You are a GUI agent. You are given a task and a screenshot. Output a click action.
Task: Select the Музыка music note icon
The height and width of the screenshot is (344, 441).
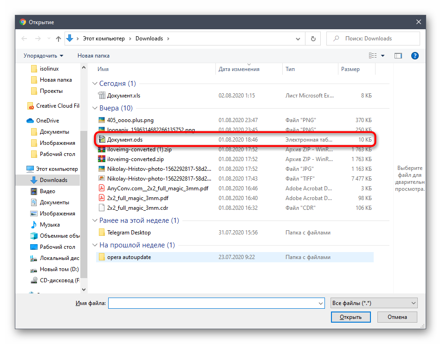[x=33, y=225]
